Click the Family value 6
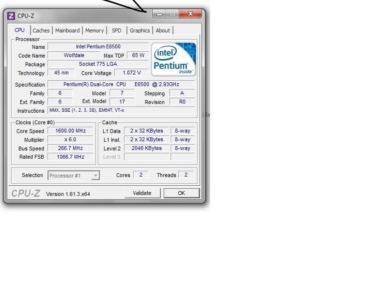 pos(60,93)
